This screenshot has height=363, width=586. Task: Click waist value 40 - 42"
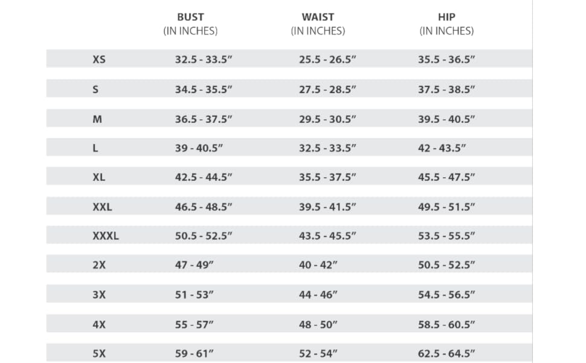(318, 265)
